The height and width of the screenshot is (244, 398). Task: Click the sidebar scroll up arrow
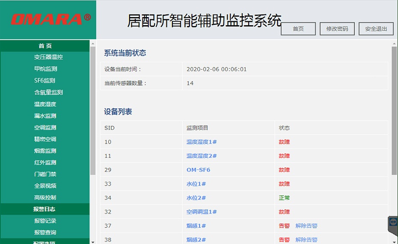click(x=93, y=43)
